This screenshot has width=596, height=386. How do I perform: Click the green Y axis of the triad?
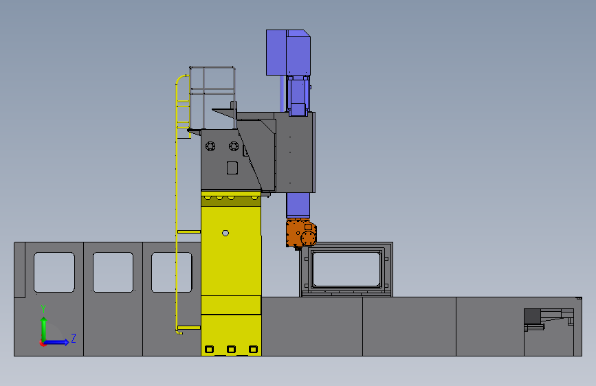click(x=44, y=329)
